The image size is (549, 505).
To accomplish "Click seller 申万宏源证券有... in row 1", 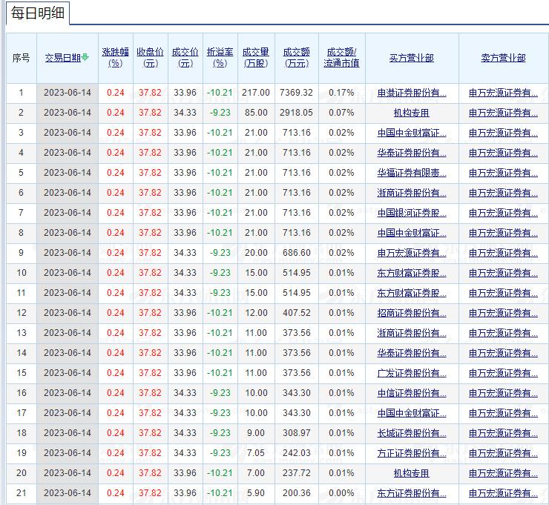I will coord(503,93).
